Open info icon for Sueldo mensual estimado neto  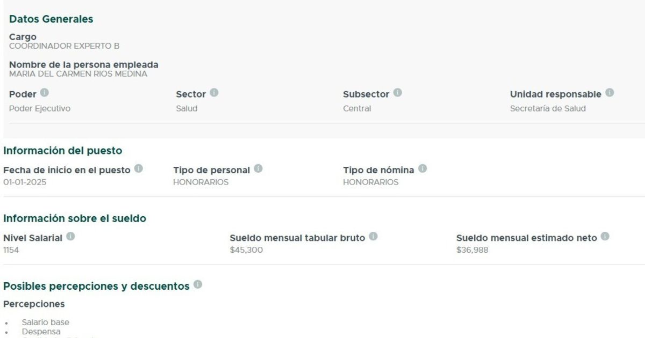[605, 237]
